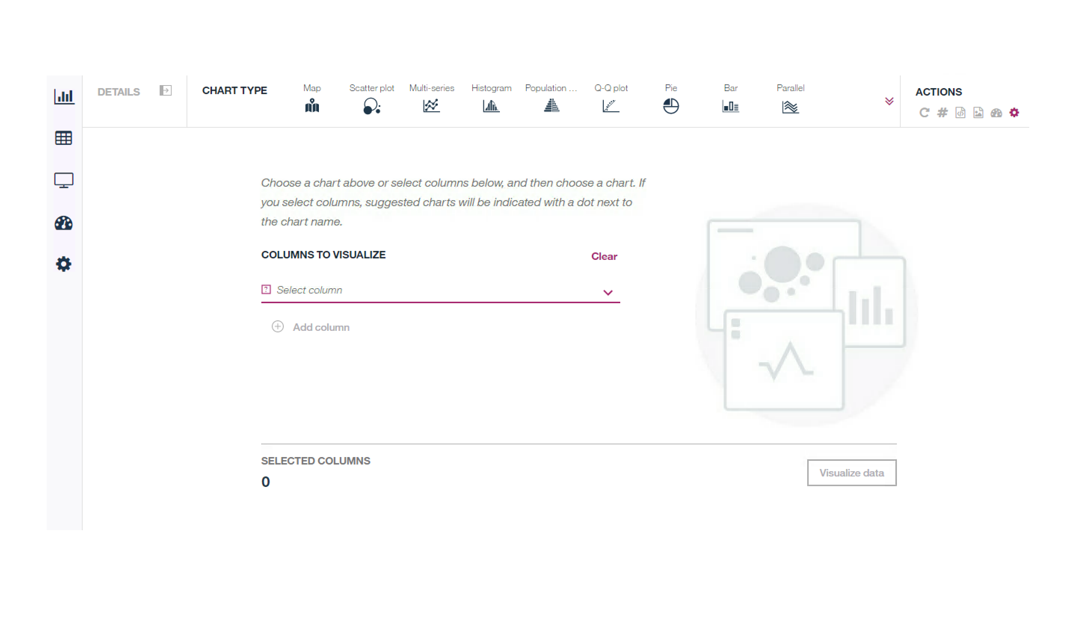Click the magenta settings gear in Actions

(1014, 113)
